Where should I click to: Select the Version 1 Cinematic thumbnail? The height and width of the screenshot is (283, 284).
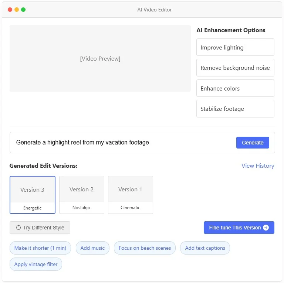pos(131,195)
